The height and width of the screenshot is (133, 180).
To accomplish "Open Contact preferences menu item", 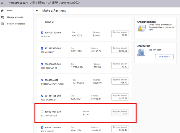I will (x=16, y=24).
